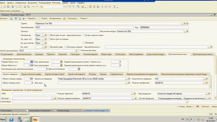Open selection for Базовая ед. field
Viewport: 217px width, 122px height.
pos(43,35)
